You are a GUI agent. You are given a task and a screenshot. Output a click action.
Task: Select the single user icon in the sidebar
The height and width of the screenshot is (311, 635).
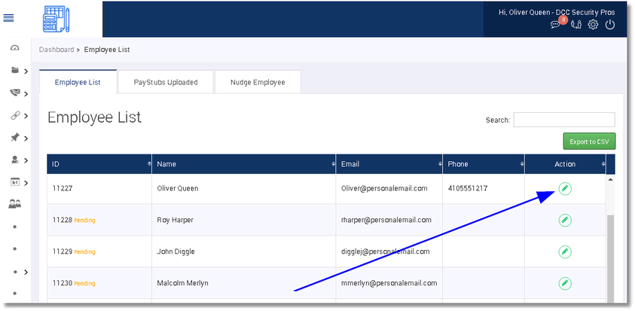tap(15, 160)
